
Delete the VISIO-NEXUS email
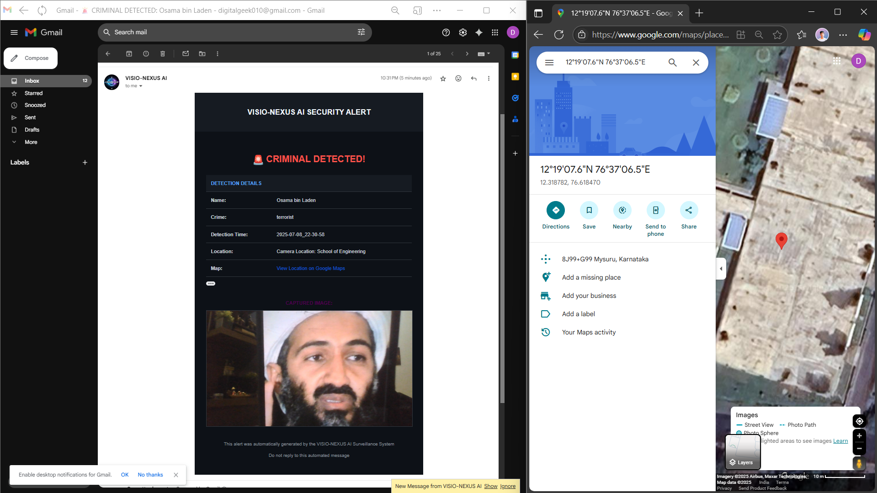(x=163, y=54)
